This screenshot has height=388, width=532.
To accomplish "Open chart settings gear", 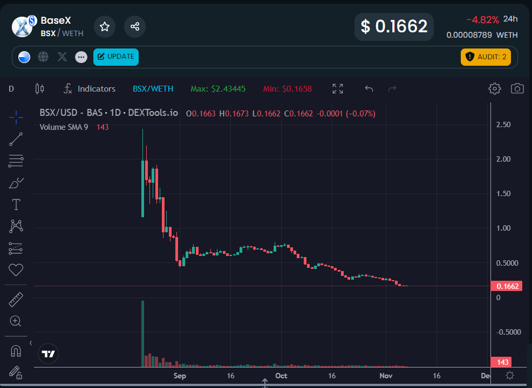I will (x=494, y=89).
